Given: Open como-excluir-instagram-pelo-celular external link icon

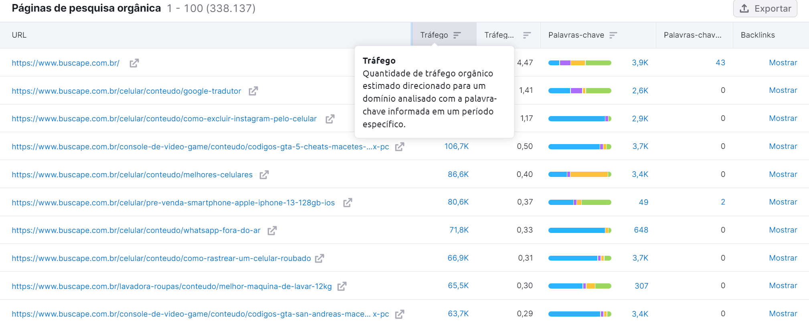Looking at the screenshot, I should (x=330, y=119).
